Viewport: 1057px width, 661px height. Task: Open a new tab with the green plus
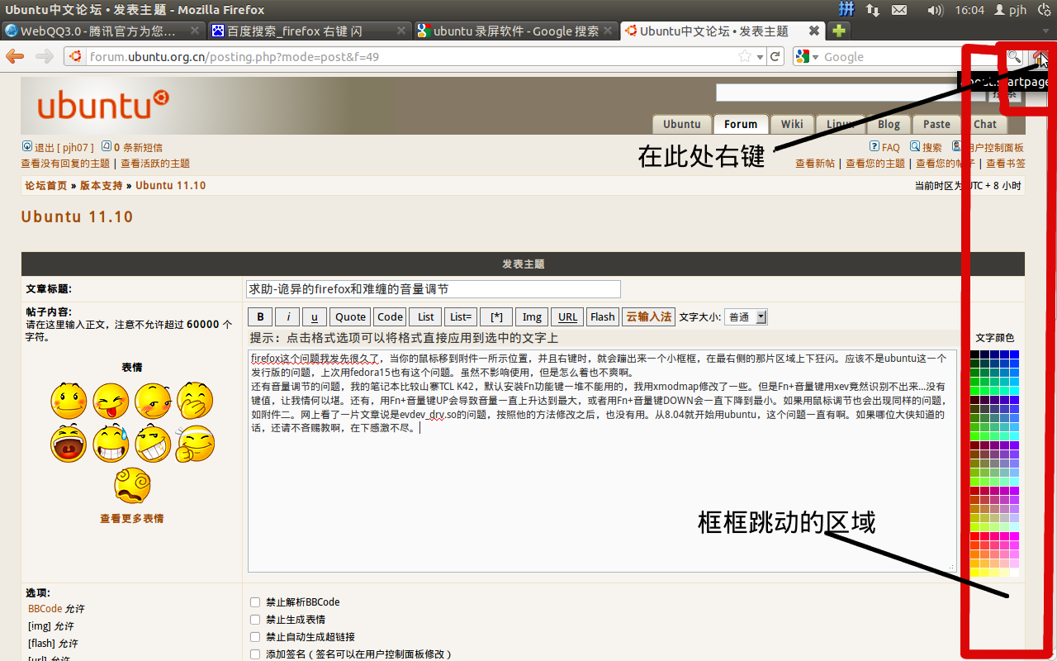click(839, 31)
